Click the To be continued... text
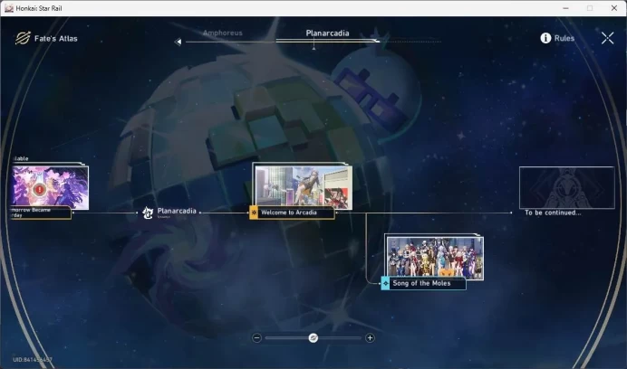The width and height of the screenshot is (627, 369). (553, 213)
